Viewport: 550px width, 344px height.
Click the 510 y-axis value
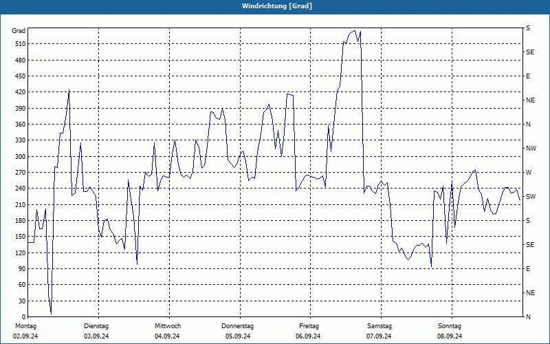pyautogui.click(x=21, y=44)
